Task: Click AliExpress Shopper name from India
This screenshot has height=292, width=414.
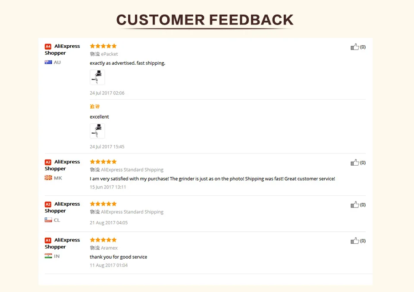Action: pos(62,243)
